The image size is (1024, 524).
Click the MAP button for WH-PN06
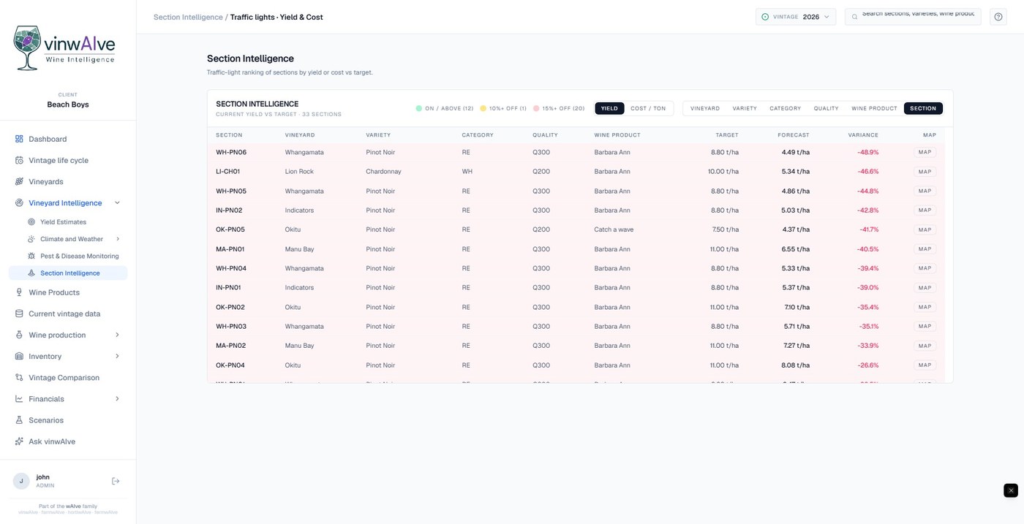click(925, 152)
